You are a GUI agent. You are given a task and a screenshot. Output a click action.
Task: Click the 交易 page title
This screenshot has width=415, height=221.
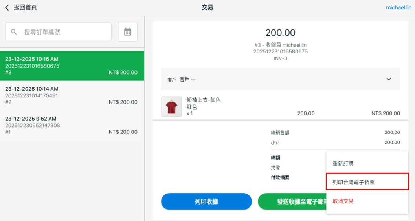pyautogui.click(x=207, y=7)
